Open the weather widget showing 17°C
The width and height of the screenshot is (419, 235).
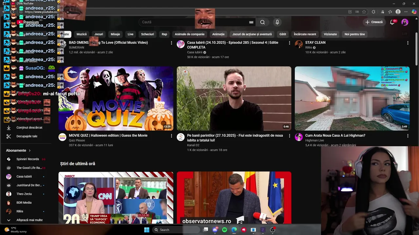[x=15, y=230]
